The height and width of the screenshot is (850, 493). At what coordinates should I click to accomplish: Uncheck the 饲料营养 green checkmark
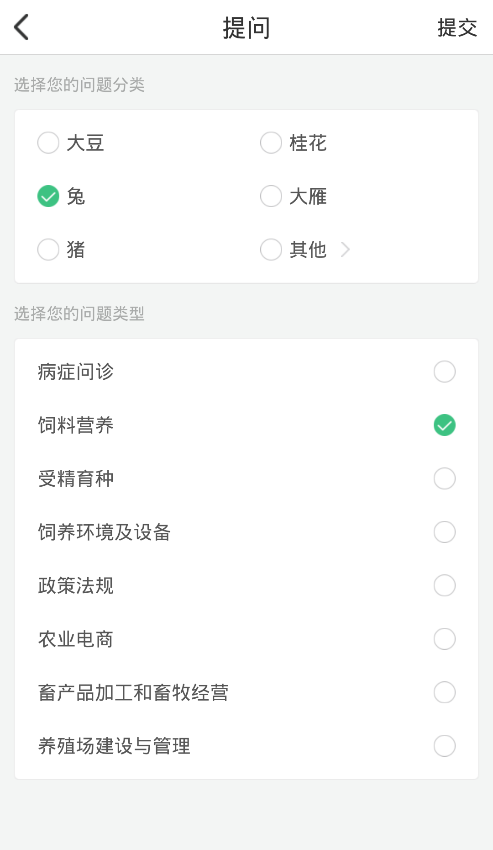point(444,425)
